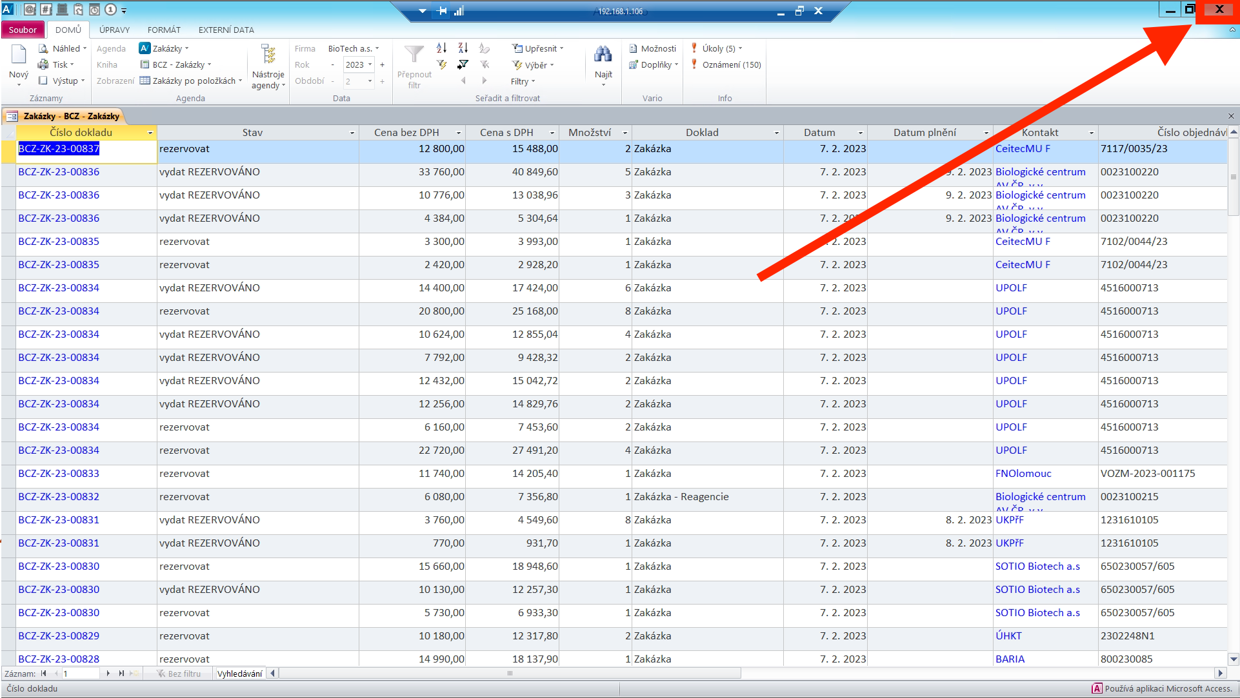Click the calculator icon in quick access toolbar
The image size is (1240, 698).
point(62,10)
